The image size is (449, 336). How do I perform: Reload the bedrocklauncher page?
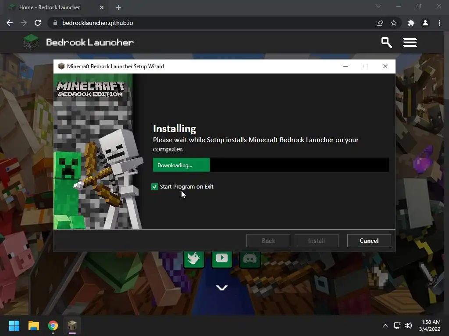(x=38, y=23)
